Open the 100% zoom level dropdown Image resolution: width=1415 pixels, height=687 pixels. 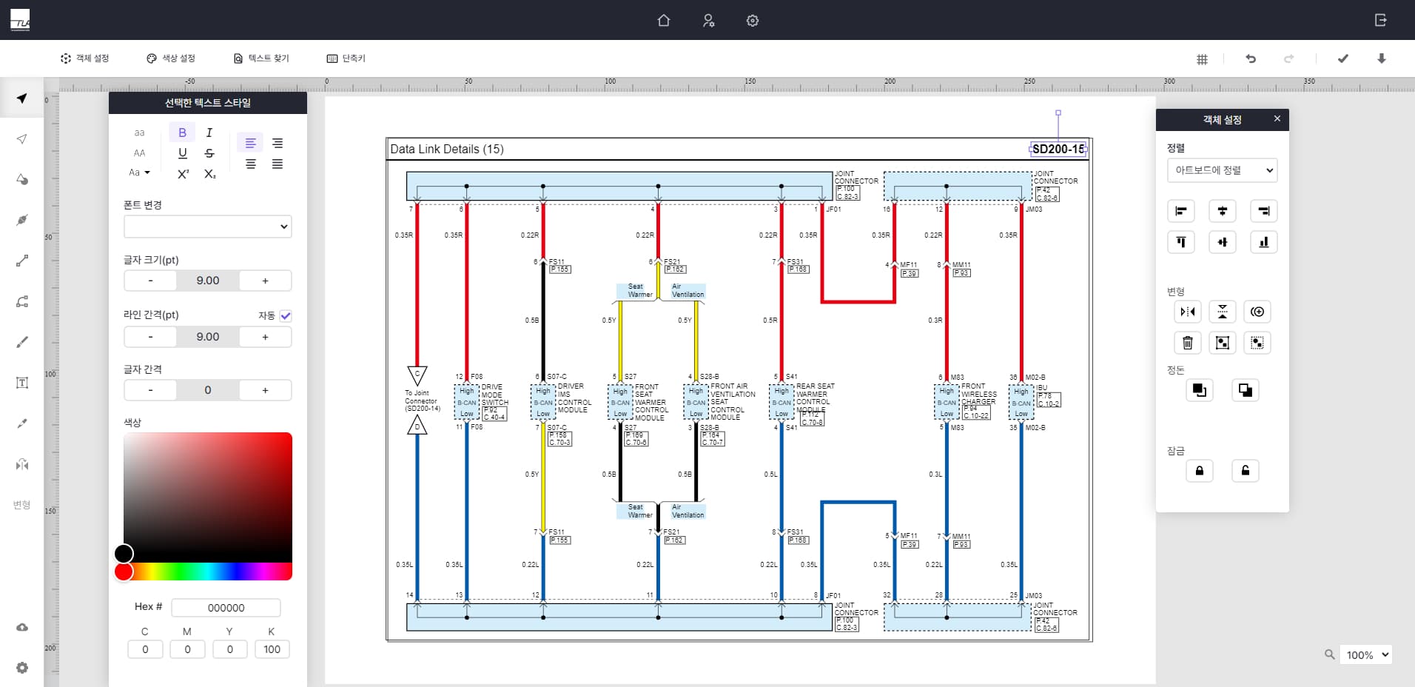1365,654
